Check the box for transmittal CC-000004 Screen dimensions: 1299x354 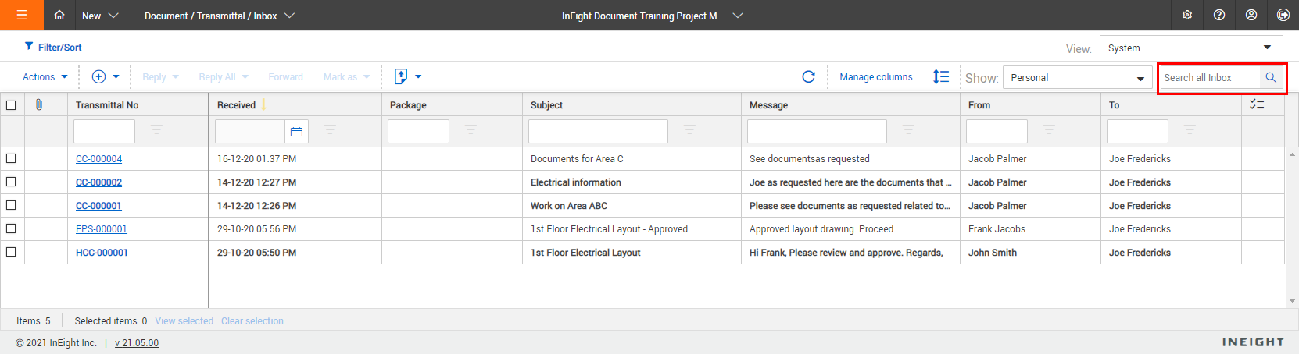[x=11, y=158]
